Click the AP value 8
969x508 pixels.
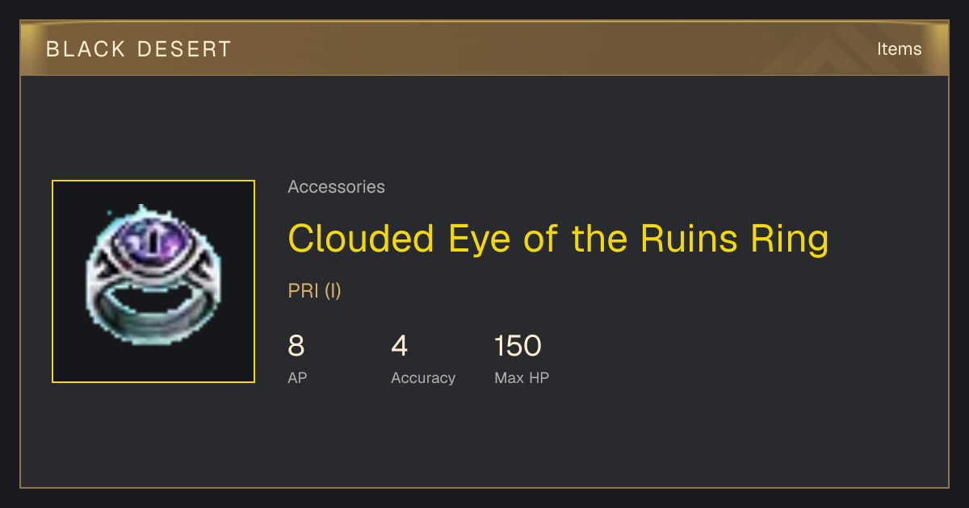tap(296, 346)
